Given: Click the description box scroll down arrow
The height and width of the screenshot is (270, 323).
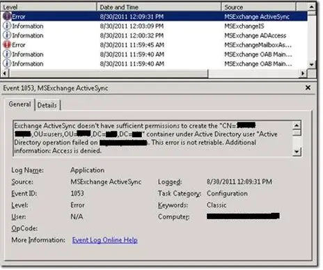Looking at the screenshot, I should tap(297, 152).
